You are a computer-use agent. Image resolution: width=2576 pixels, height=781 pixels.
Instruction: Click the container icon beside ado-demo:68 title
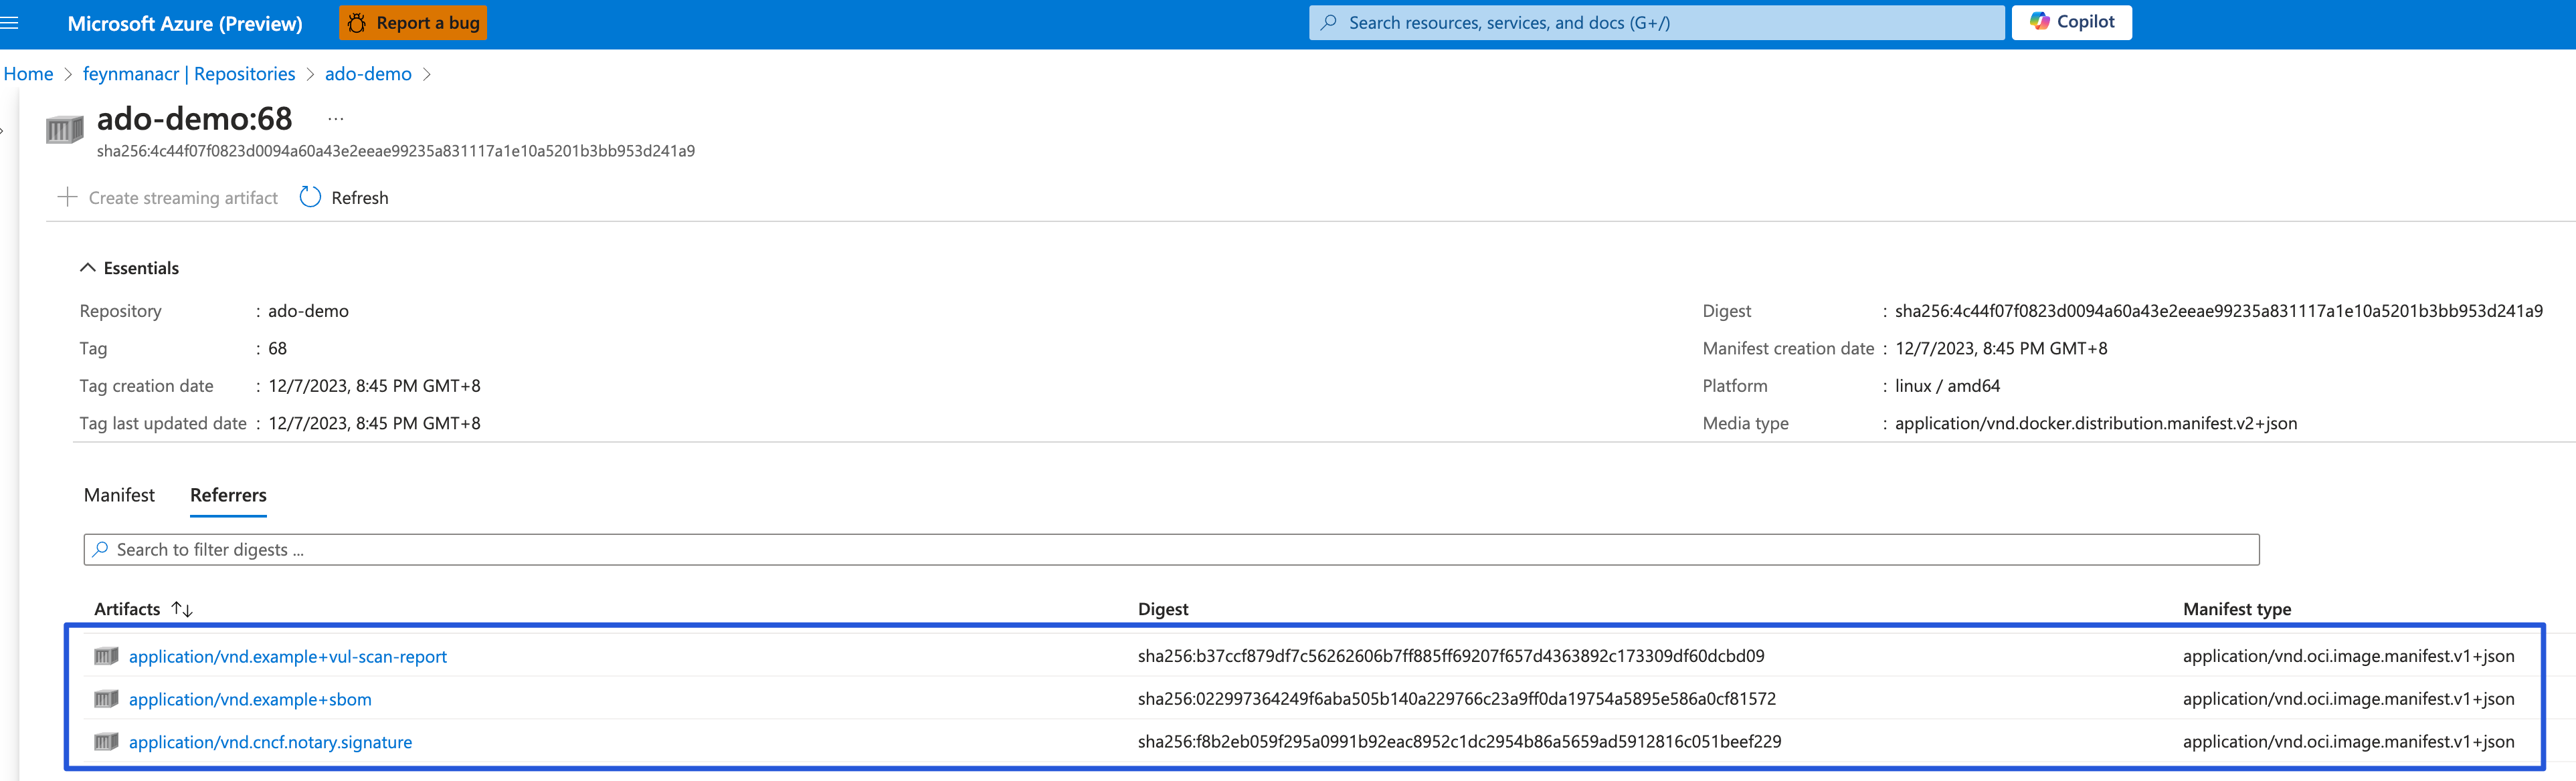point(63,127)
